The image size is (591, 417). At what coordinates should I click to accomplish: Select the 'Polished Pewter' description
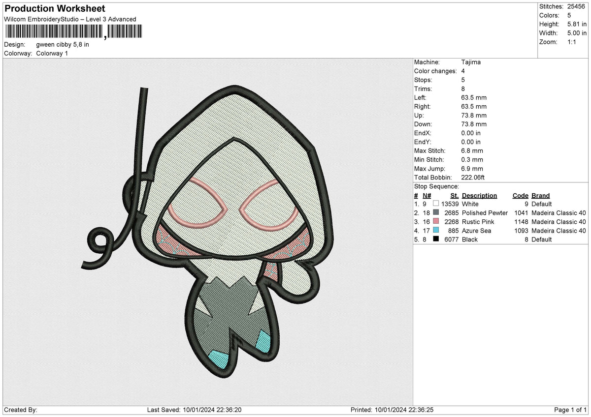point(485,213)
